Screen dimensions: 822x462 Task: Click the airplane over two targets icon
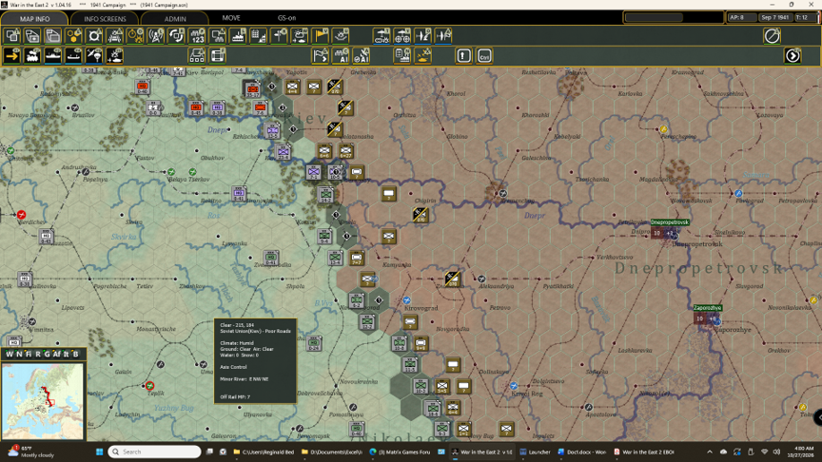pyautogui.click(x=402, y=36)
